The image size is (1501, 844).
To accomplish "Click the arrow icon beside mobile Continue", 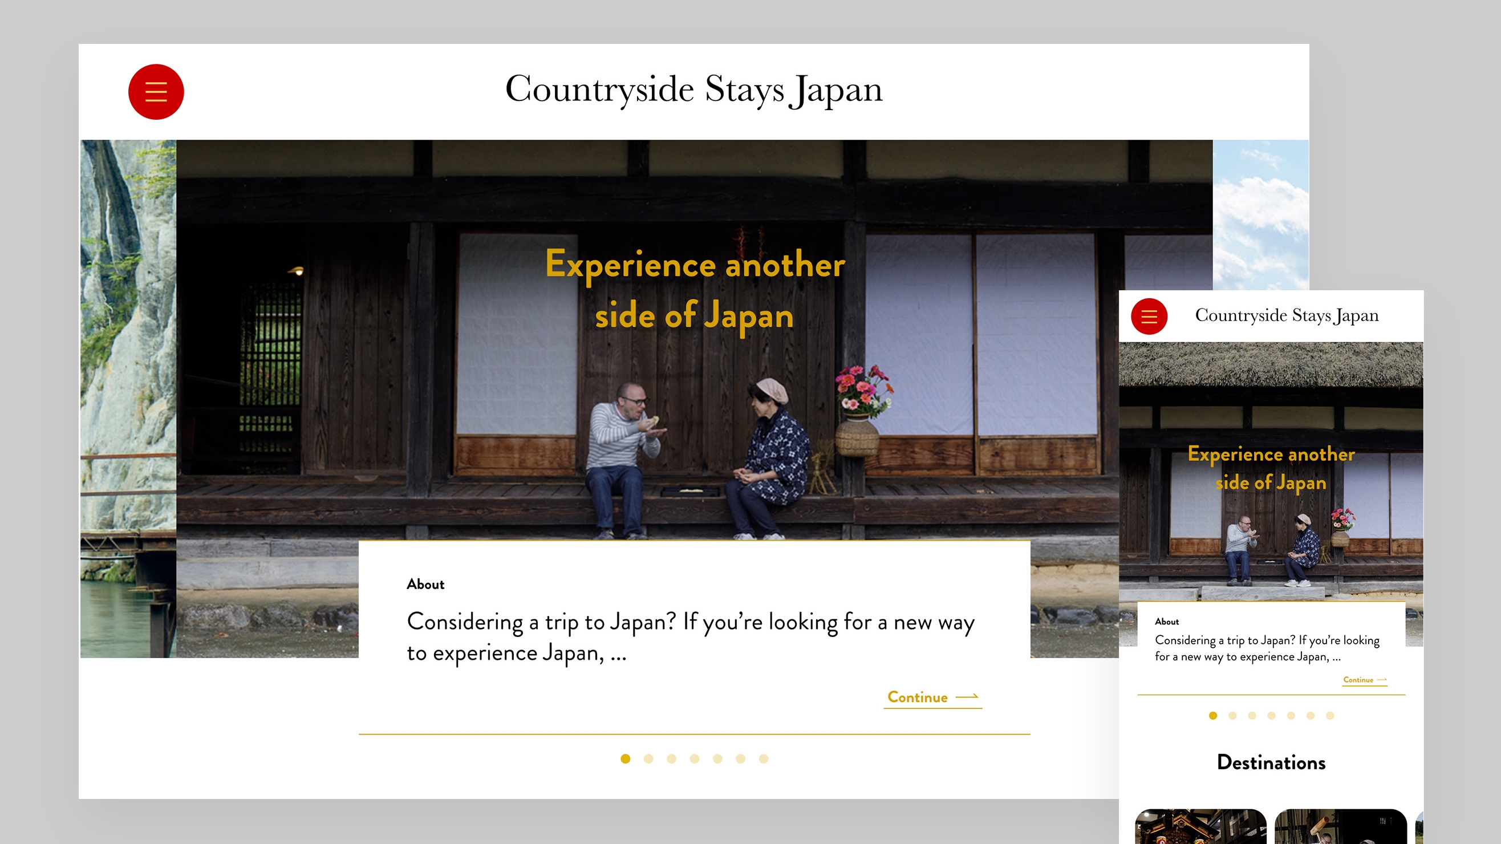I will pyautogui.click(x=1382, y=680).
